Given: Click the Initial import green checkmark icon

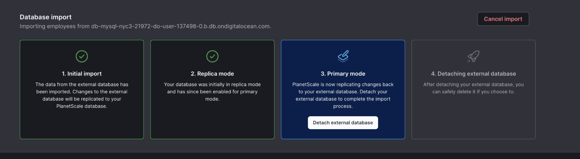Looking at the screenshot, I should (x=82, y=56).
